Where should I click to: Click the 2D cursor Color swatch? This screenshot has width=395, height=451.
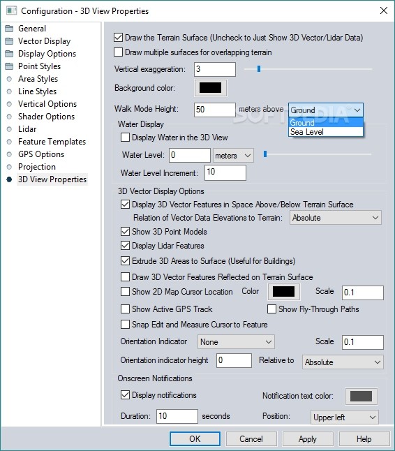tap(284, 291)
